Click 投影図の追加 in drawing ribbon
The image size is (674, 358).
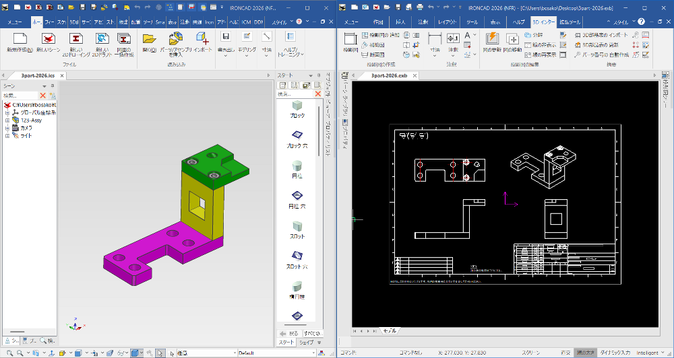coord(380,35)
